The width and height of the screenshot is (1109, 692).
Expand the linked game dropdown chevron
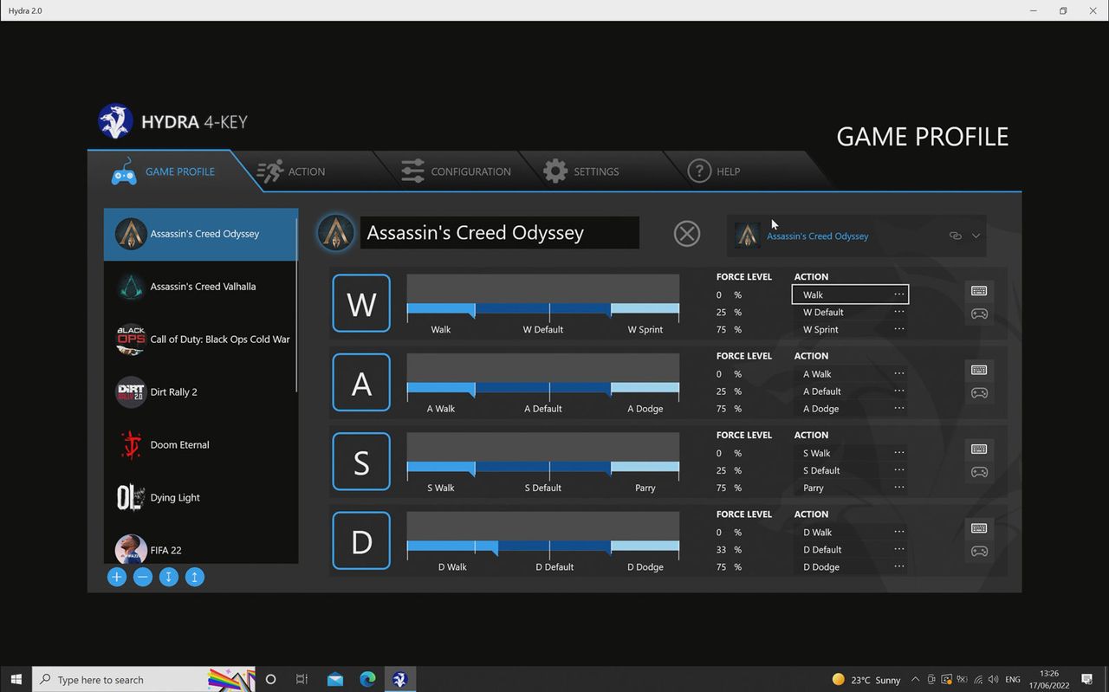click(976, 236)
